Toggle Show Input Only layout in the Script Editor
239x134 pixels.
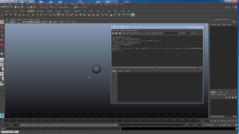142,33
